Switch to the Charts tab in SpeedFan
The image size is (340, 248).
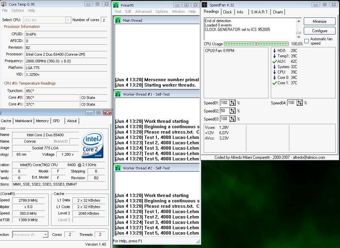[278, 12]
